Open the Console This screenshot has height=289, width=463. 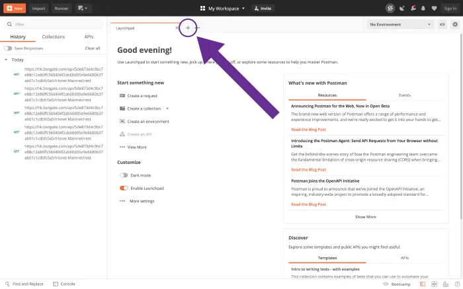(64, 284)
